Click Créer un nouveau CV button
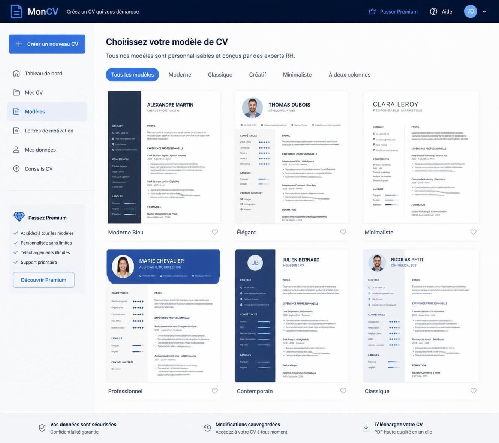The image size is (499, 443). tap(47, 44)
